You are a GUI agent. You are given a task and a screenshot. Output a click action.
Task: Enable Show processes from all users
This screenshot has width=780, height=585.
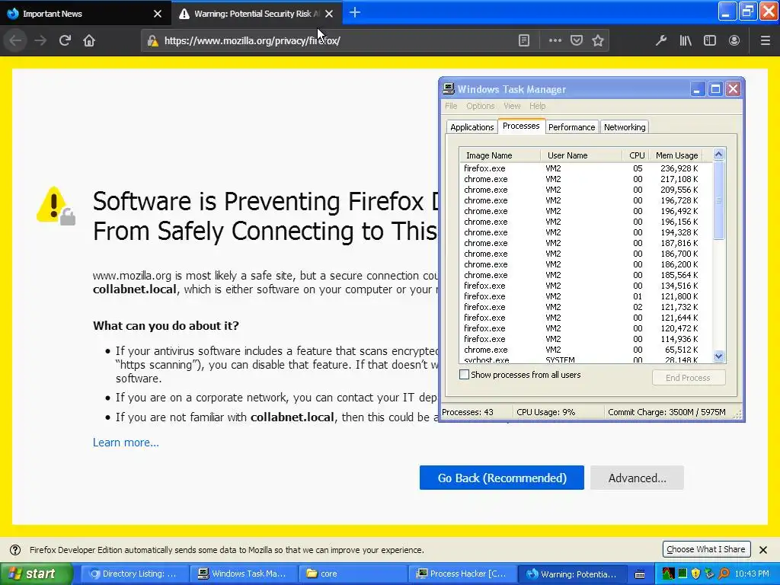(464, 375)
